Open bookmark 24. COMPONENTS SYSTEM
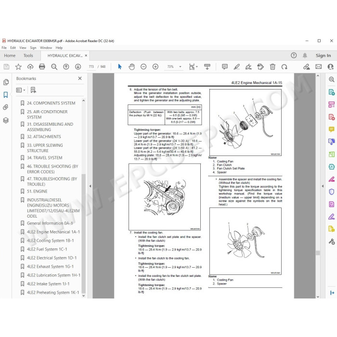This screenshot has height=337, width=337. [x=51, y=103]
